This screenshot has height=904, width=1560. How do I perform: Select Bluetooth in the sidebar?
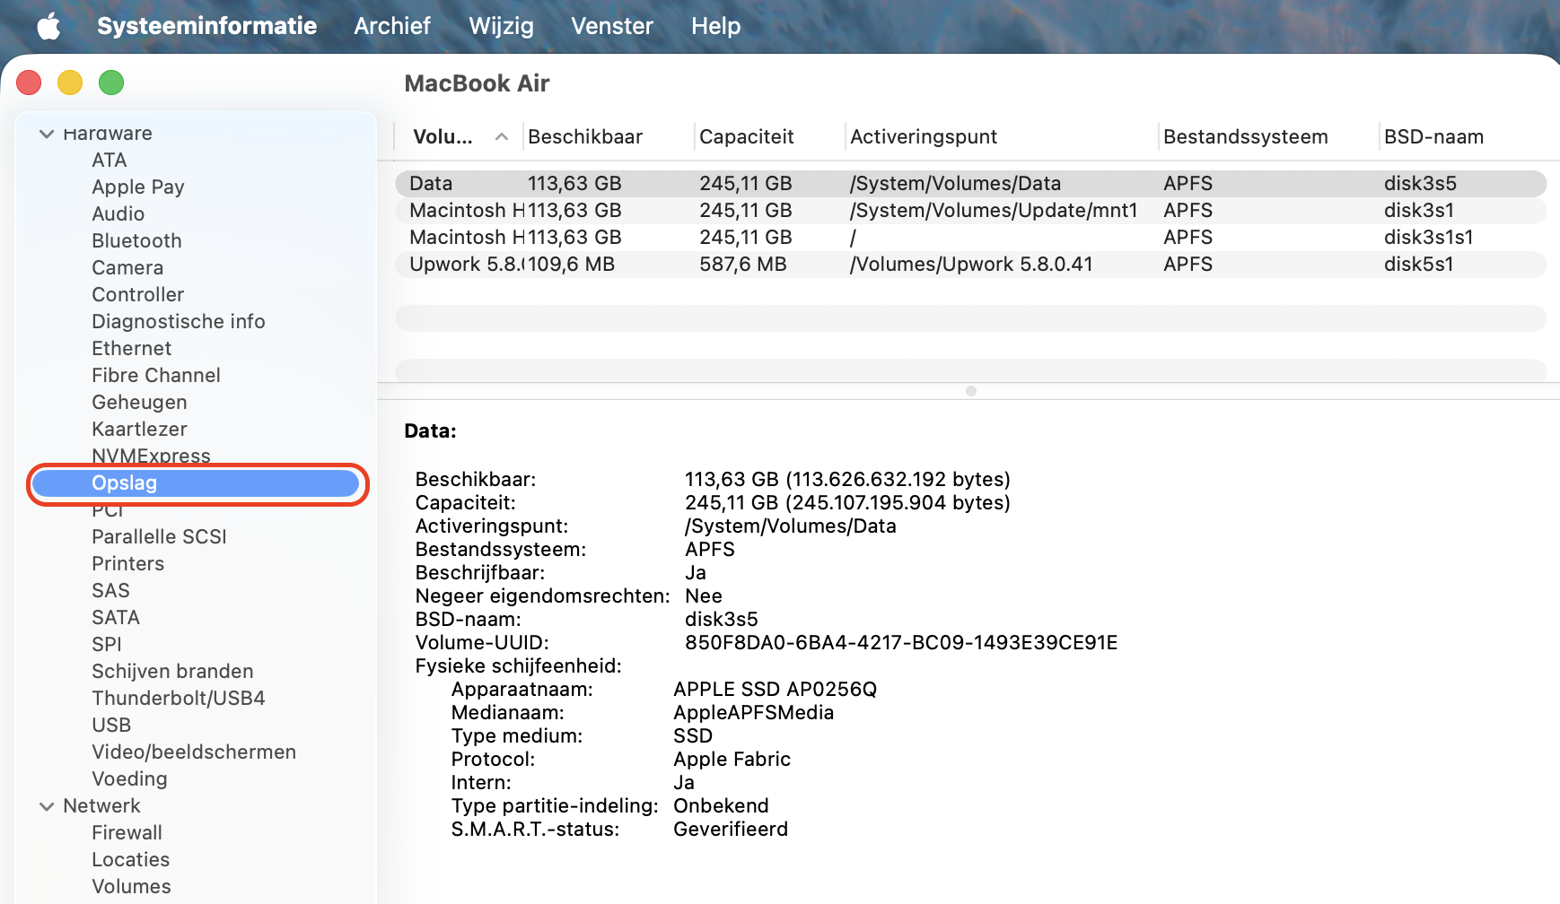pos(136,240)
